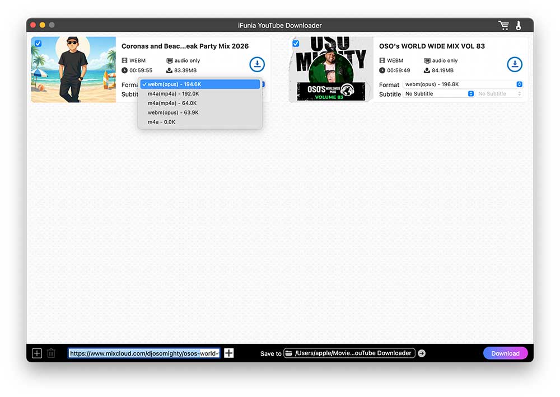Viewport: 560px width, 397px height.
Task: Uncheck the OSO's WORLD WIDE MIX checkbox
Action: [296, 43]
